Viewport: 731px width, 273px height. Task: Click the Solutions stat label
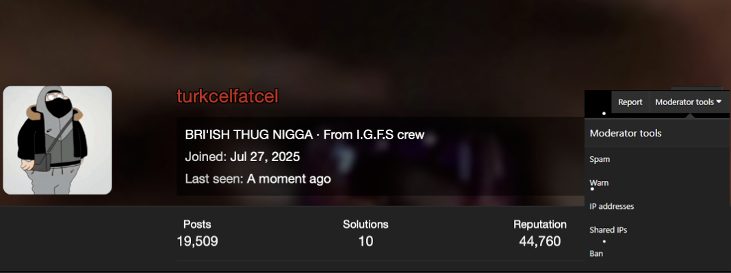click(x=365, y=224)
